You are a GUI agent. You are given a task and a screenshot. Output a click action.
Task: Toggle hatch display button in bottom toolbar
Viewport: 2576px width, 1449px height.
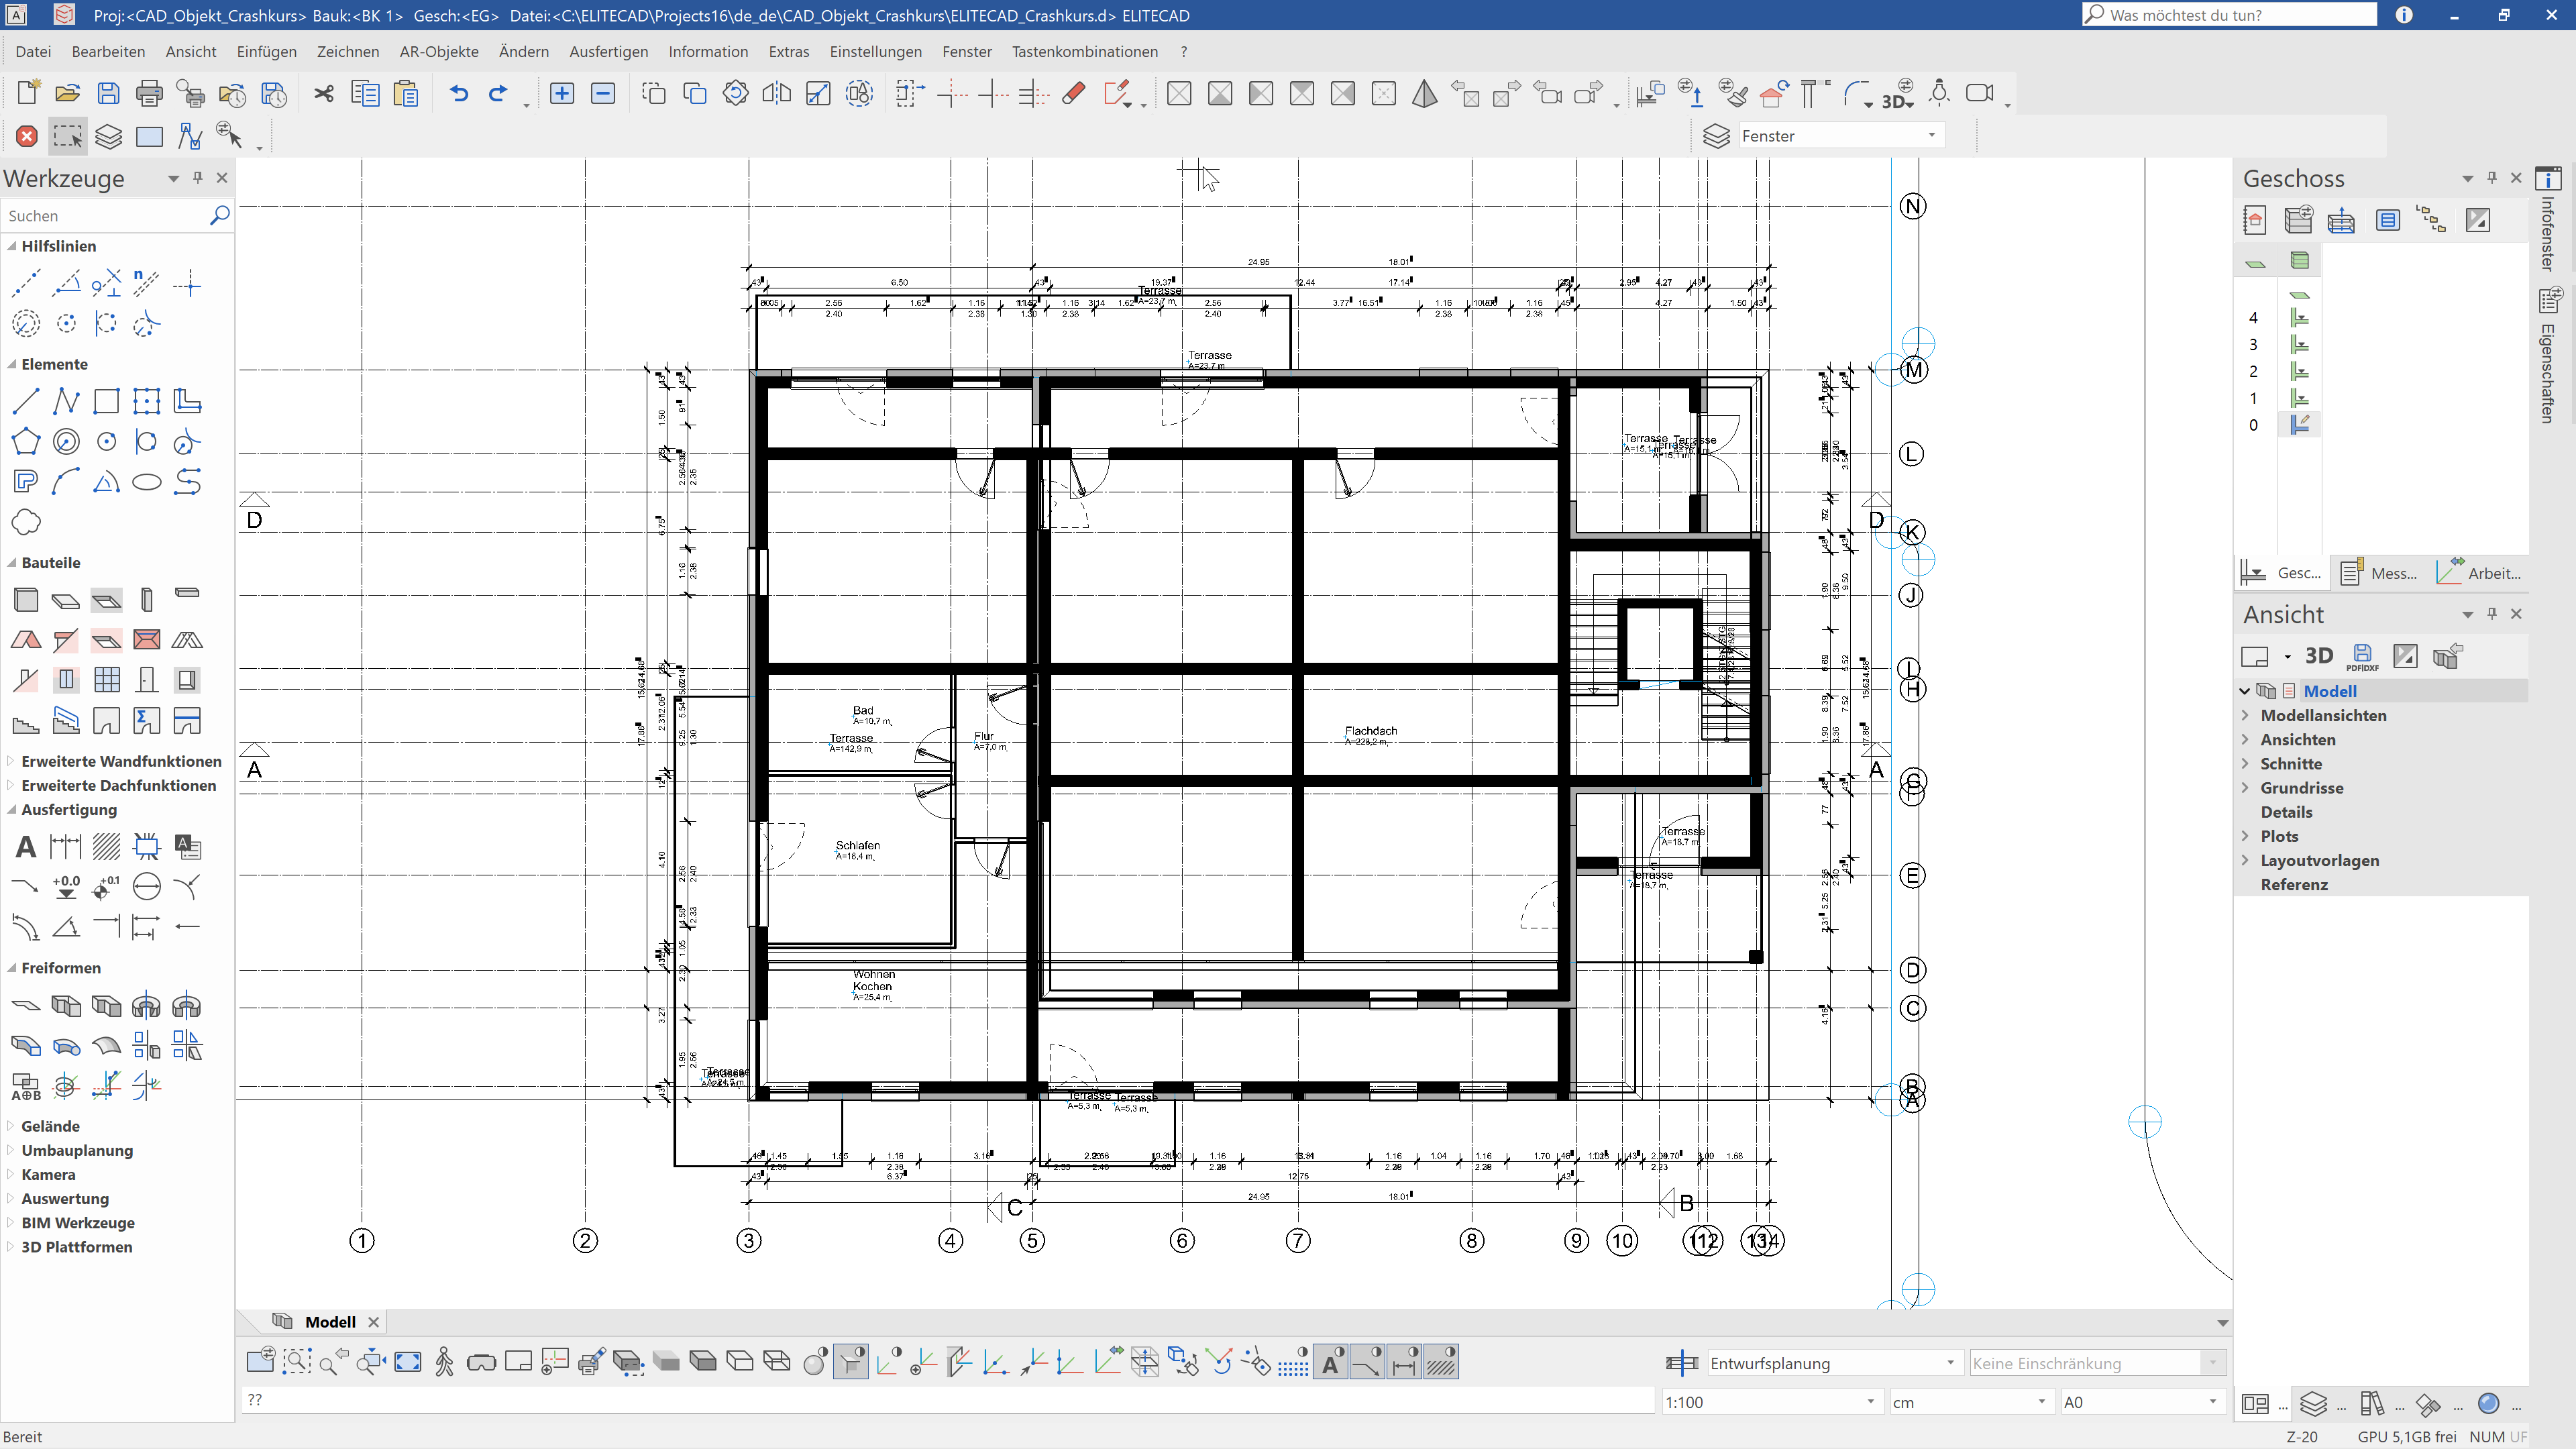coord(1440,1362)
